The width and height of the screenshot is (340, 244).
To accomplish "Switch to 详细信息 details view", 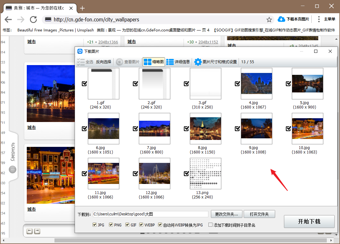I will (178, 62).
